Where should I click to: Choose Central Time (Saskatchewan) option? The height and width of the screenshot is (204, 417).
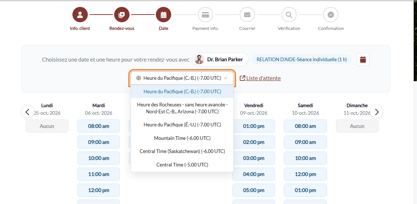point(182,151)
